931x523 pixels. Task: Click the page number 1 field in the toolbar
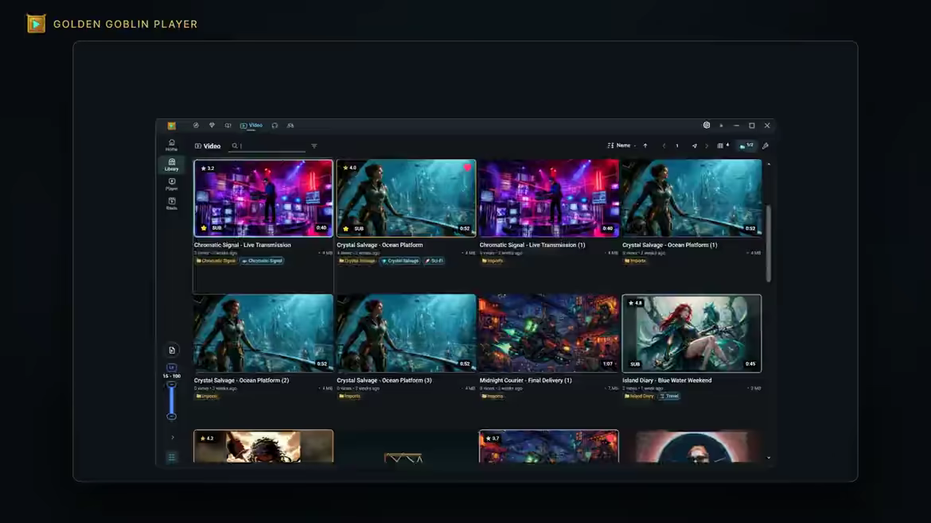pyautogui.click(x=677, y=146)
